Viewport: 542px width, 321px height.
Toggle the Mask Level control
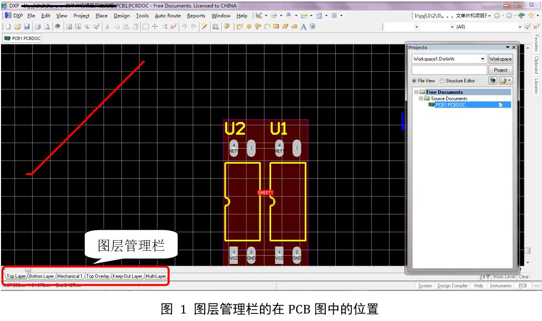tap(504, 276)
